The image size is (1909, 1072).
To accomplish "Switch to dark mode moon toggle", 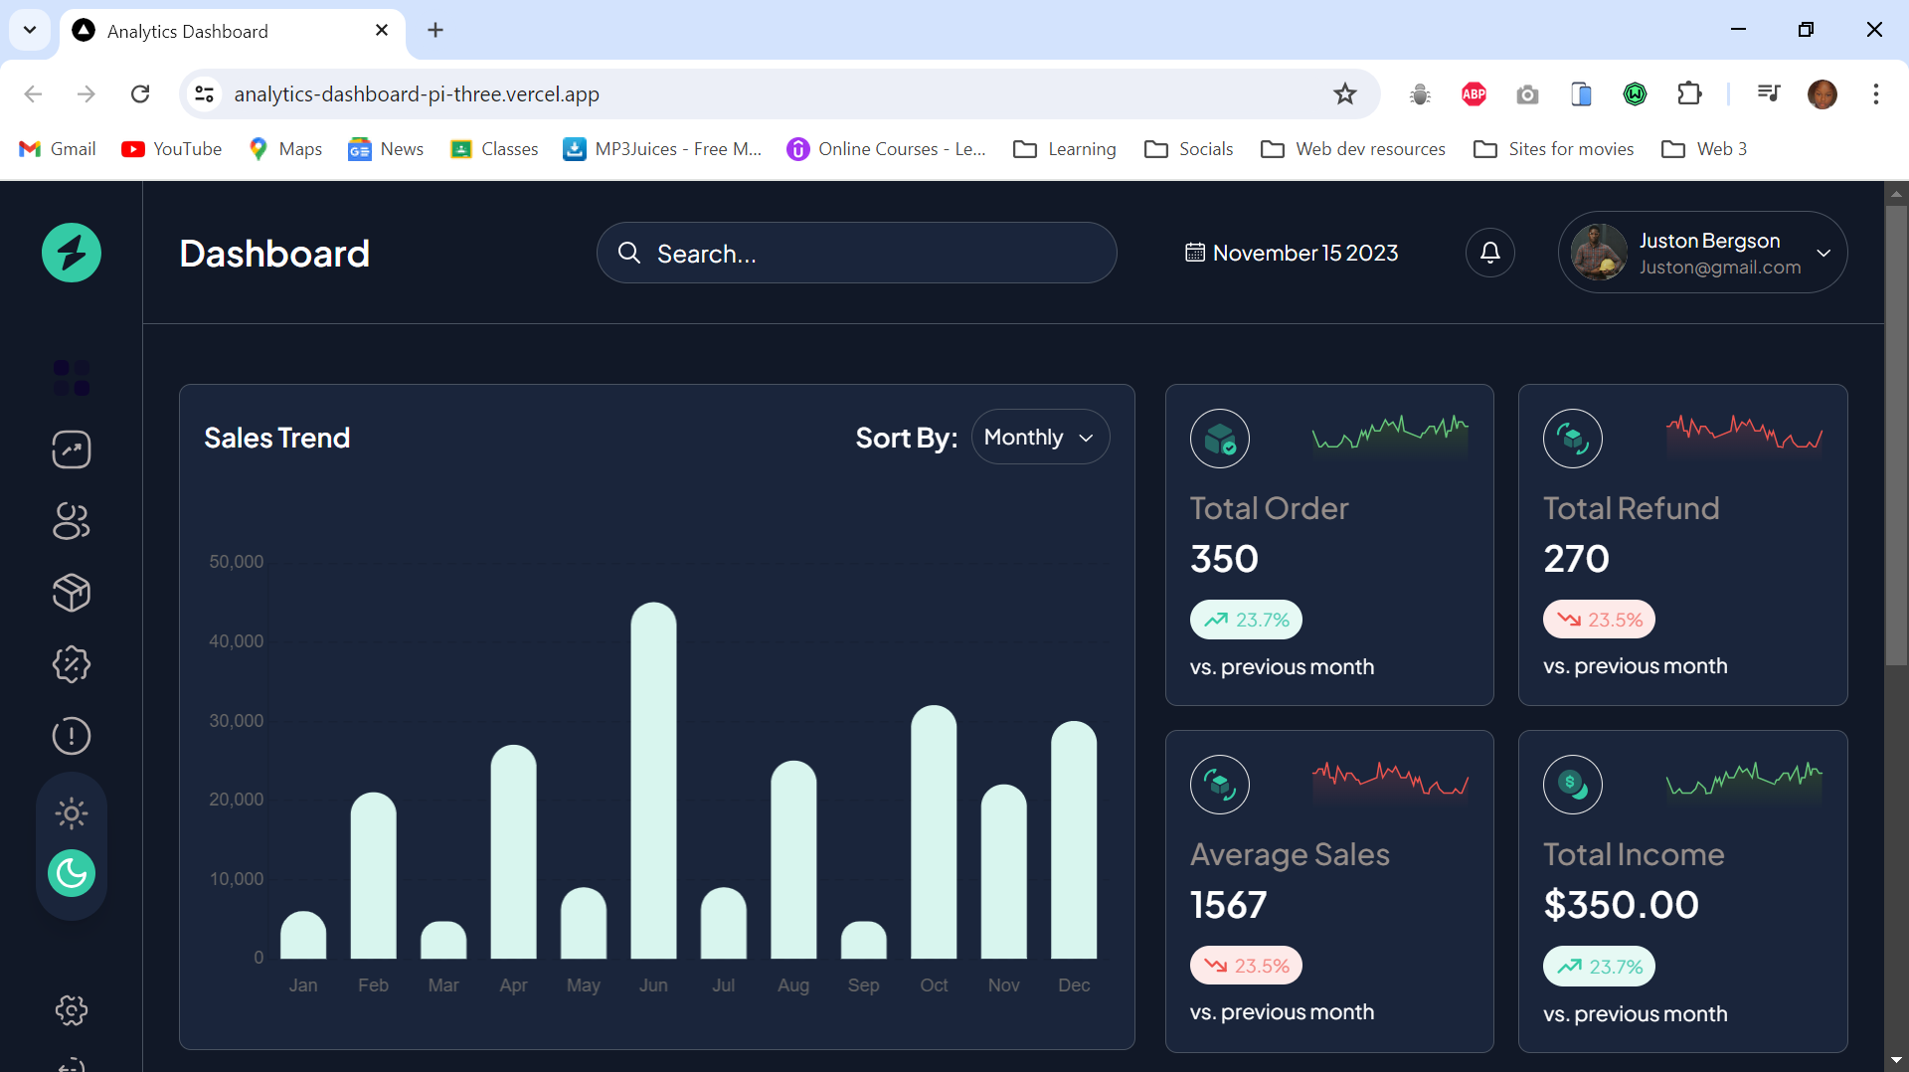I will pos(72,873).
